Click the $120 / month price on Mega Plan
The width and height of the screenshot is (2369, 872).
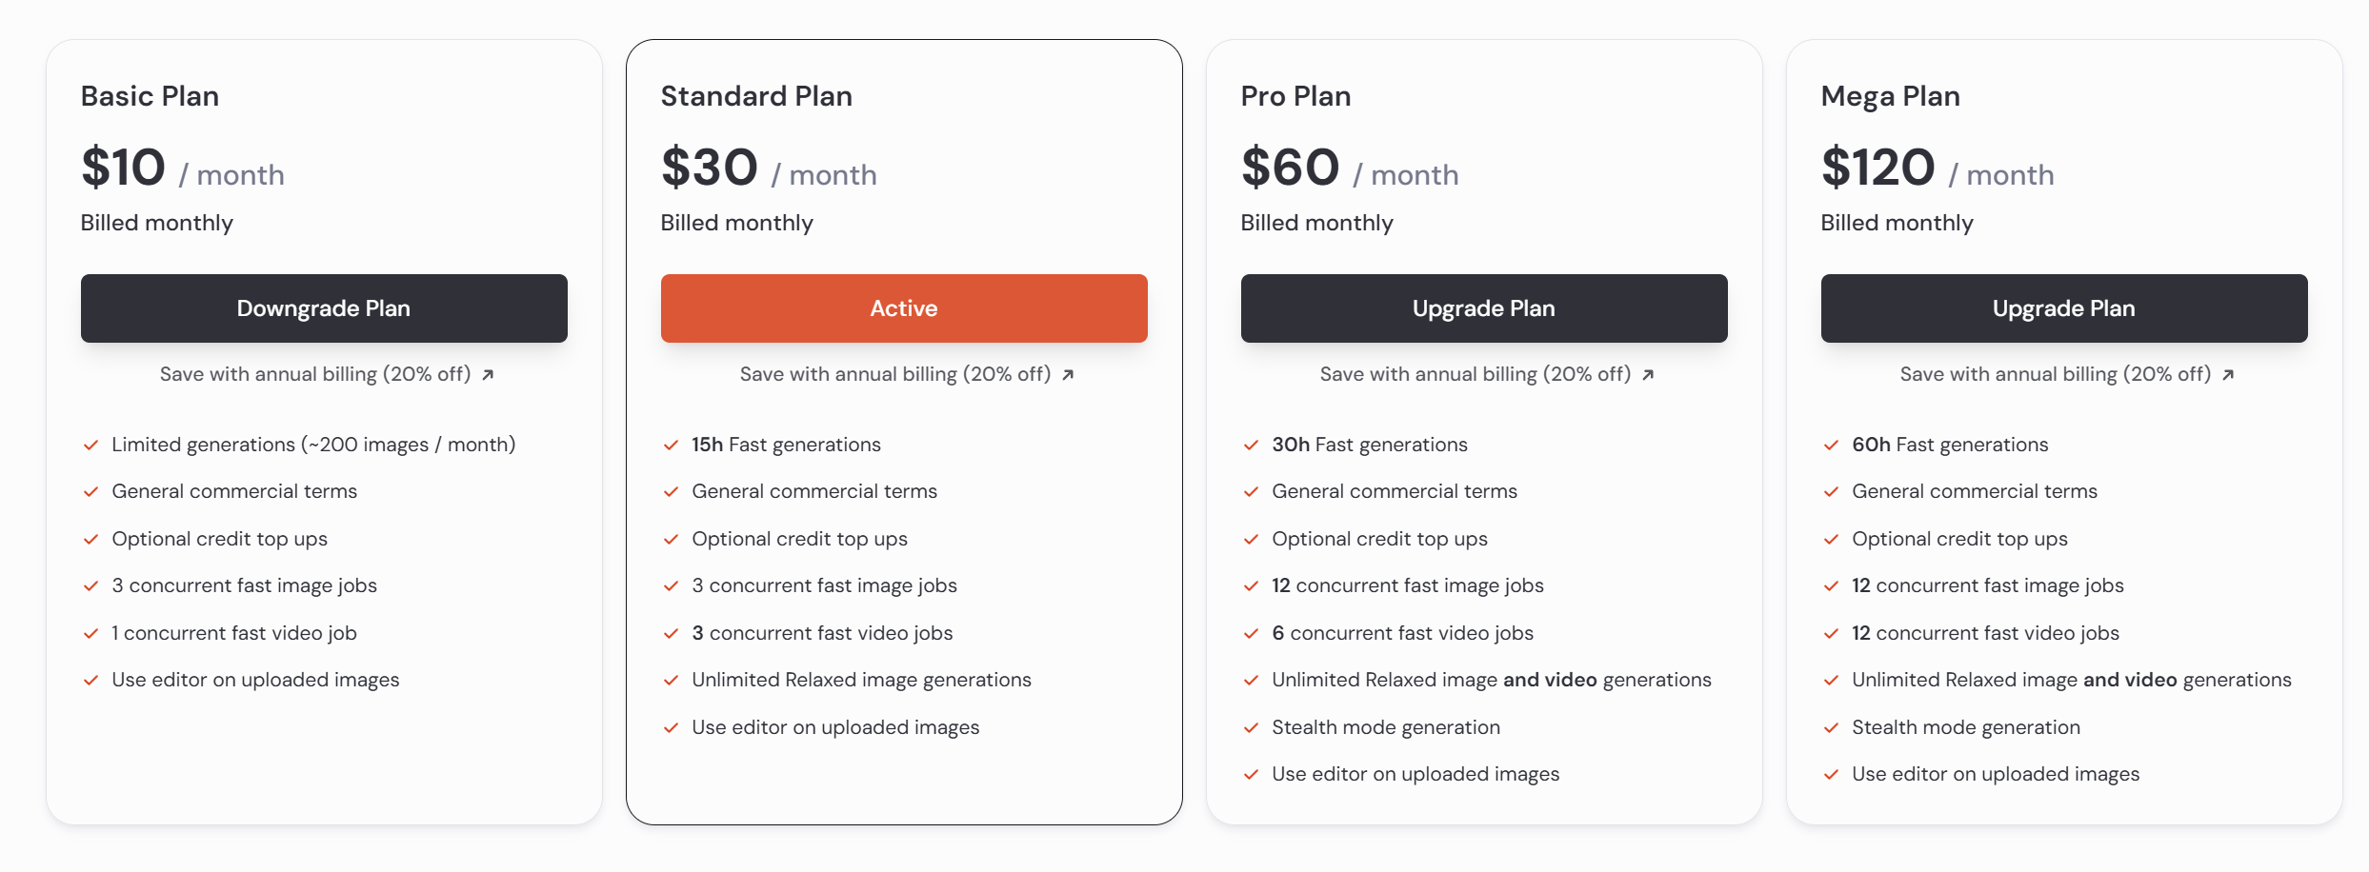[x=1937, y=168]
